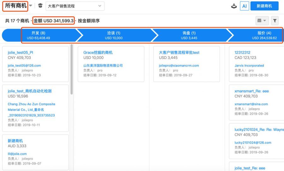Switch the view using the grid layout icon
The width and height of the screenshot is (284, 171).
262,21
